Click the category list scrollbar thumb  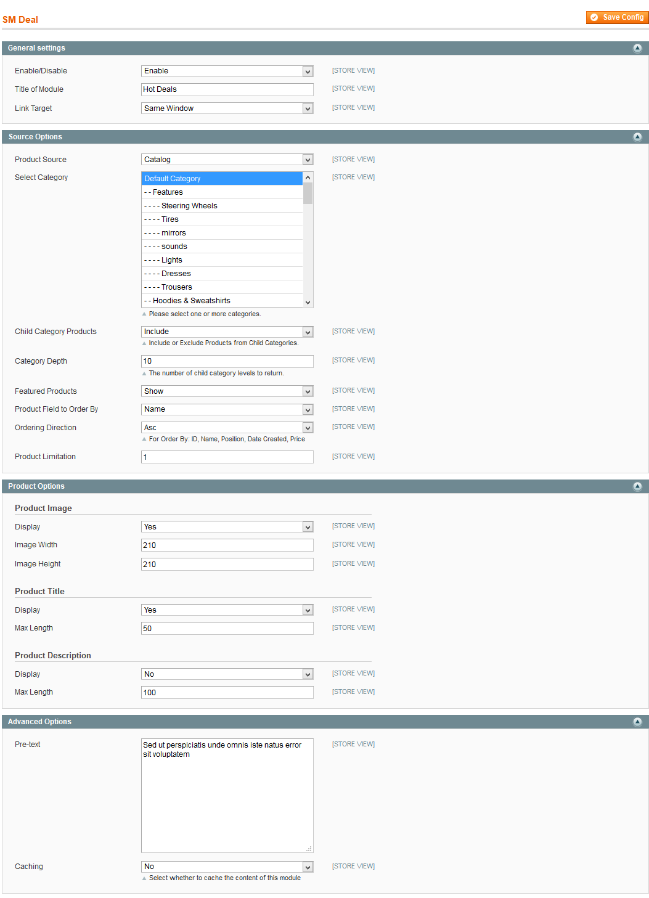[308, 194]
